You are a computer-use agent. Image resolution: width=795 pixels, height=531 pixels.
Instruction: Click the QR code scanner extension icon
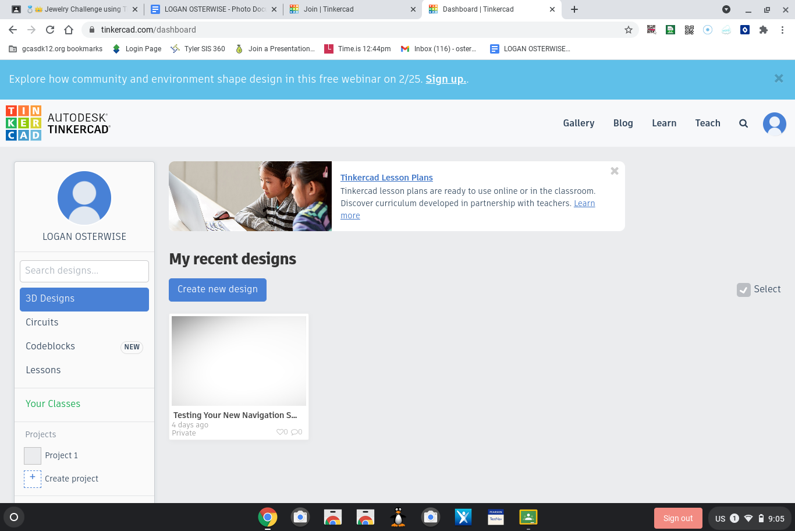[652, 30]
